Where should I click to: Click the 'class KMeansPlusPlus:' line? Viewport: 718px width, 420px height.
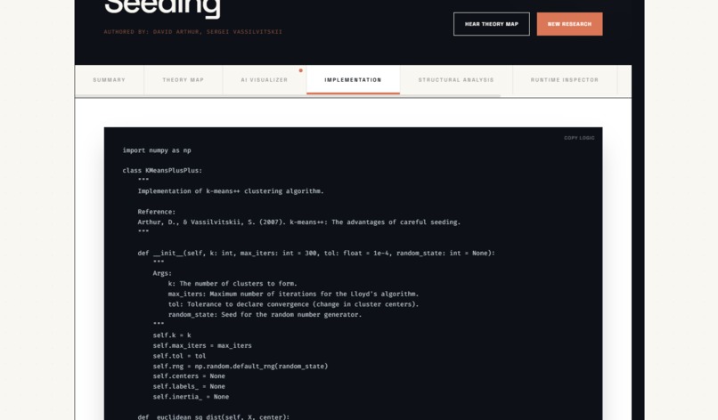click(162, 170)
